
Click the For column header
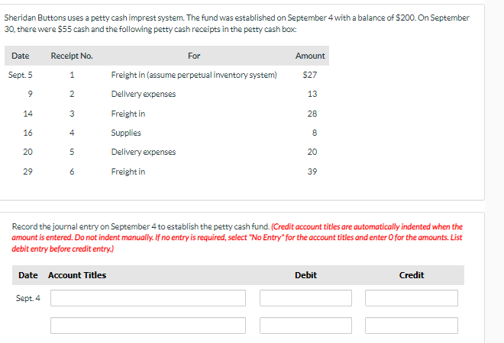[x=194, y=56]
